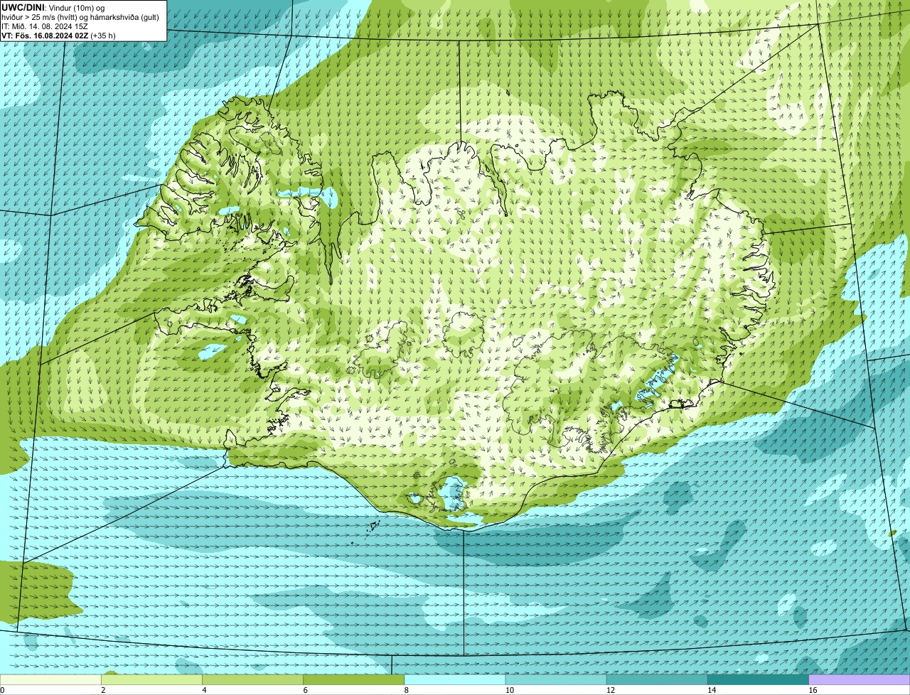
Task: Pick the 4–6 m/s green legend swatch
Action: [x=252, y=680]
